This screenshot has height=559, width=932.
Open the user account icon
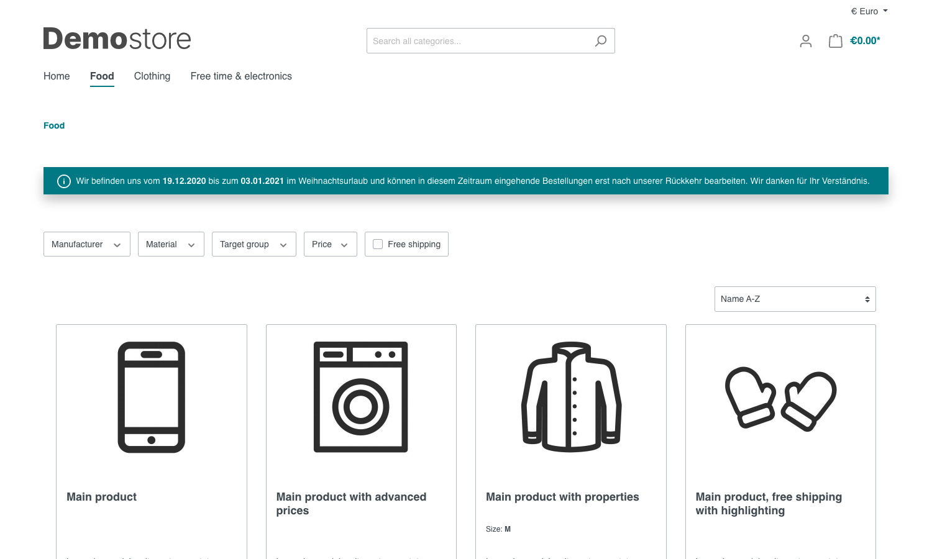pyautogui.click(x=805, y=41)
